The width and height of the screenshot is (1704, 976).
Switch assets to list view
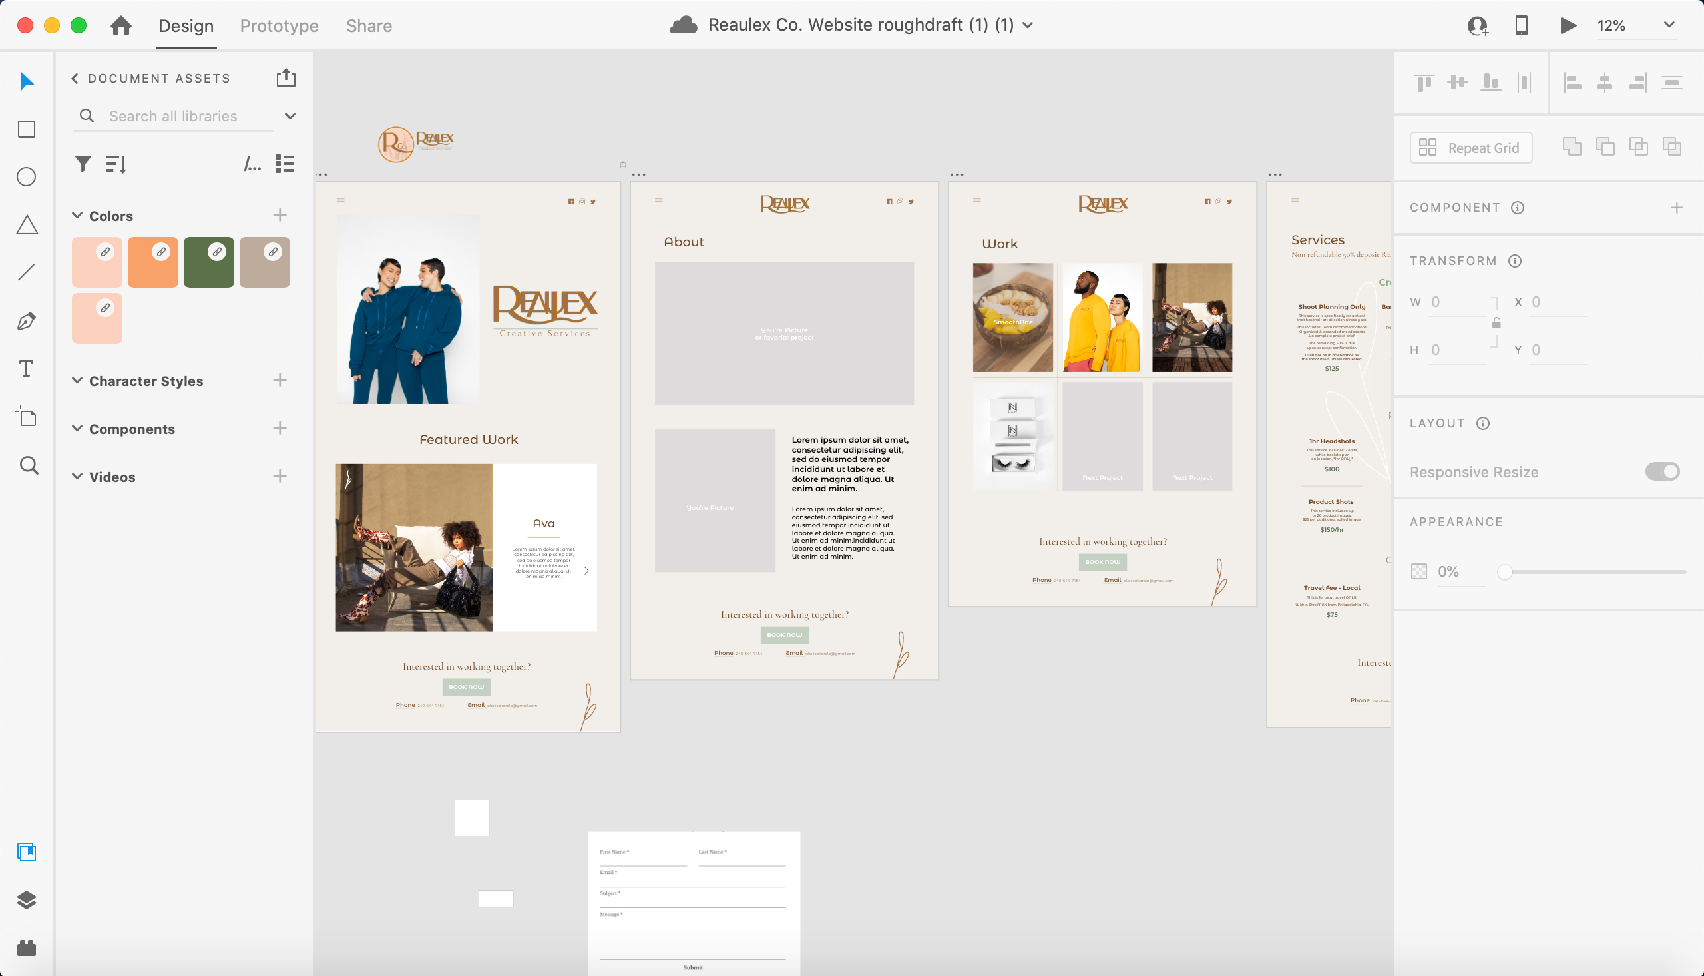point(285,164)
